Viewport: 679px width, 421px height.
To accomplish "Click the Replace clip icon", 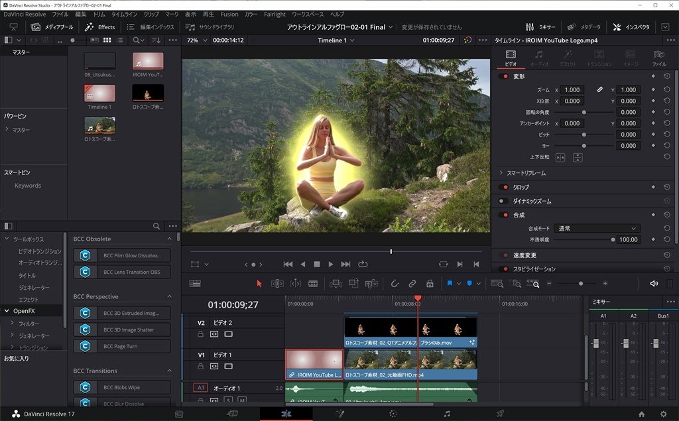I will [371, 284].
